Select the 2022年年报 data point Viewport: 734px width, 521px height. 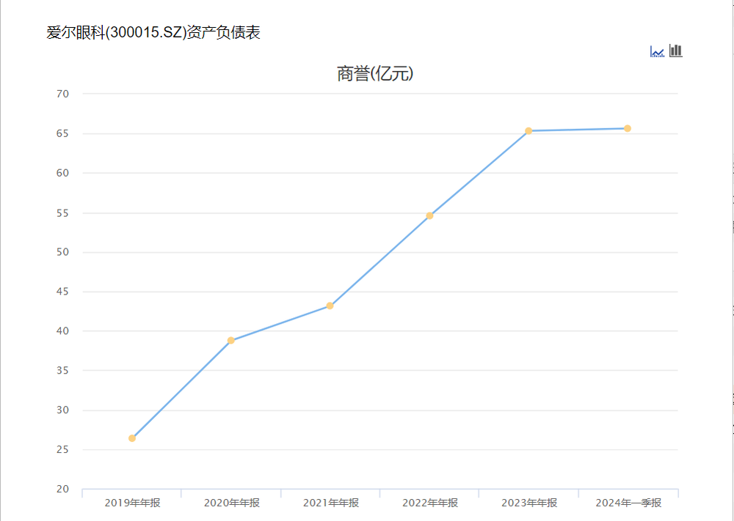(429, 215)
